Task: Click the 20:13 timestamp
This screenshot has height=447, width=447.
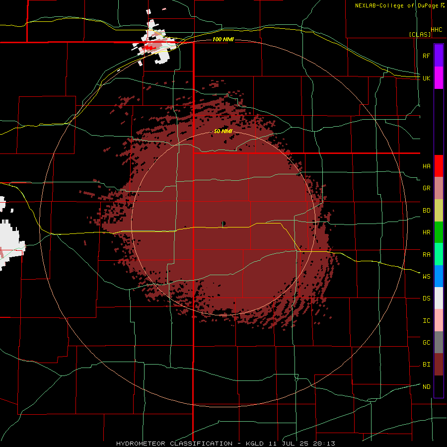Action: [324, 444]
